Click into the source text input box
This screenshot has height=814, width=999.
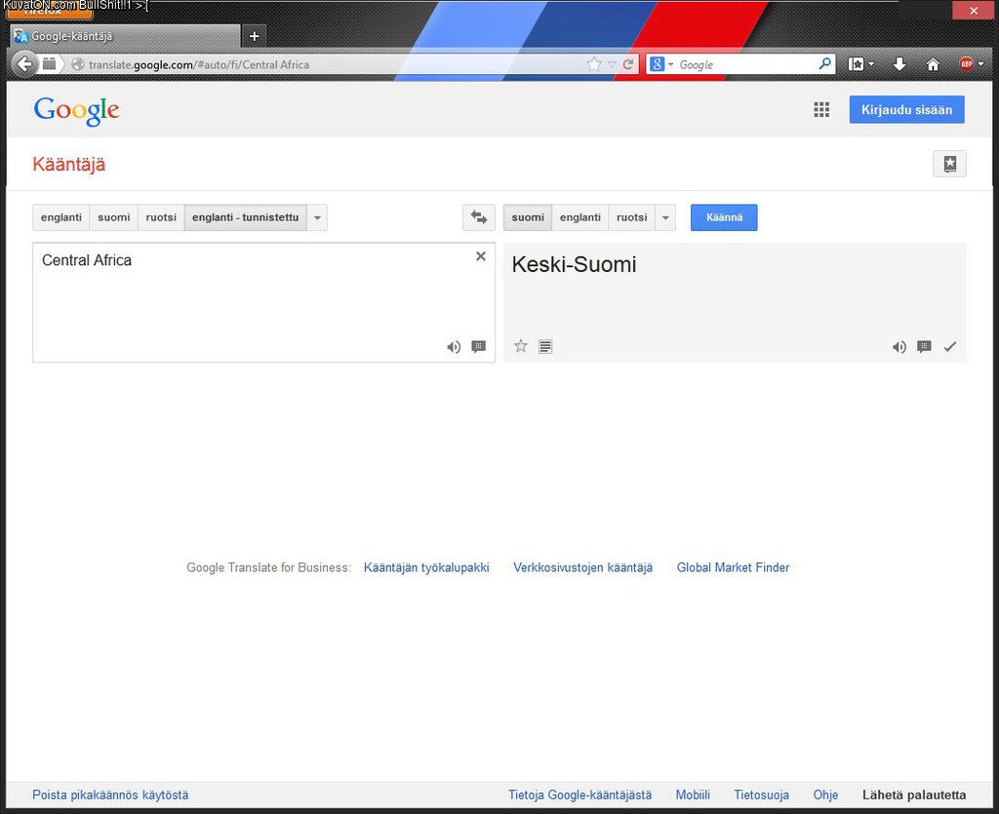(244, 302)
